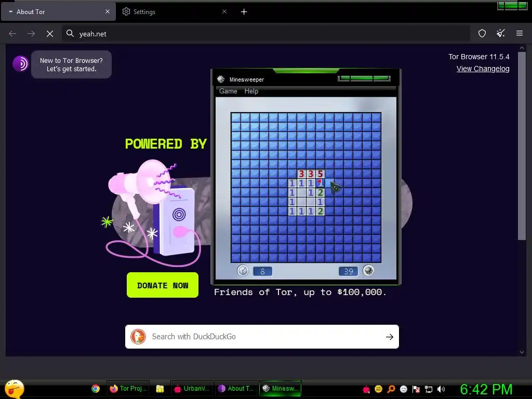
Task: Switch to the Settings tab
Action: [174, 12]
